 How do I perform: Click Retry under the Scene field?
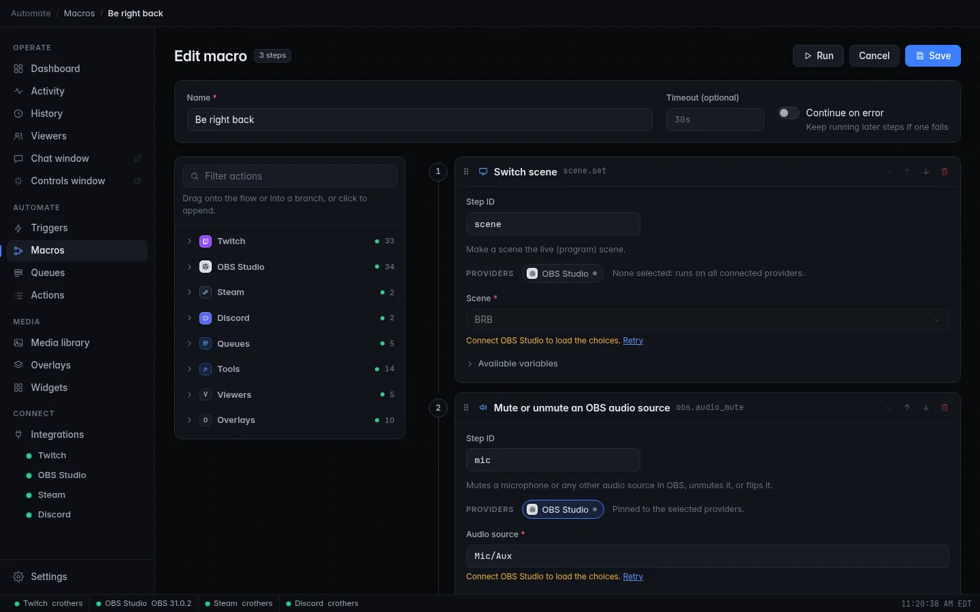(633, 341)
